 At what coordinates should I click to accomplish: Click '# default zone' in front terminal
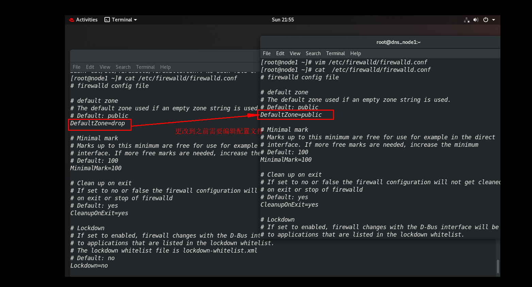[284, 92]
